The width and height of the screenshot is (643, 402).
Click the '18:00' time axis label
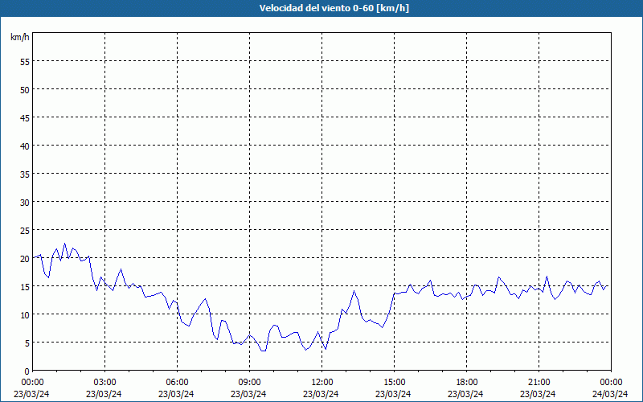point(467,383)
